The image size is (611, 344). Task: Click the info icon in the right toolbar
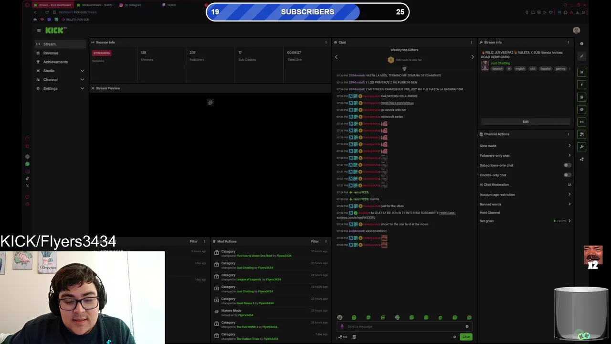(581, 43)
